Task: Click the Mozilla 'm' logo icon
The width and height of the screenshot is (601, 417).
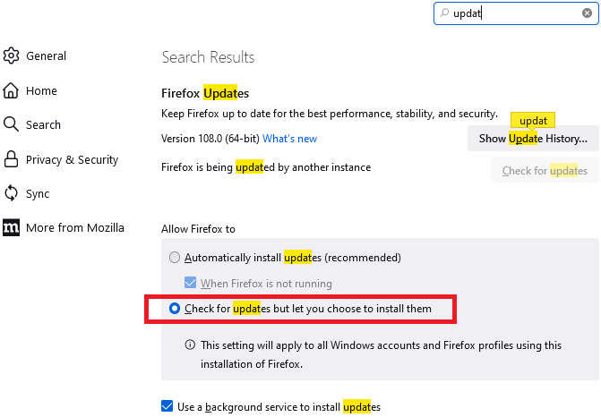Action: tap(12, 227)
